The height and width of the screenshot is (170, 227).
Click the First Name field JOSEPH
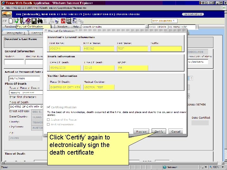(65, 48)
